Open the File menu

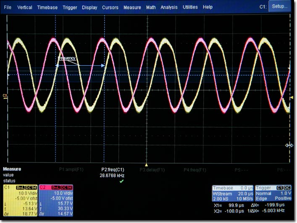8,7
